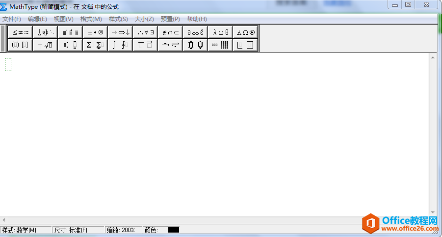
Task: Close the MathType window
Action: pos(426,5)
